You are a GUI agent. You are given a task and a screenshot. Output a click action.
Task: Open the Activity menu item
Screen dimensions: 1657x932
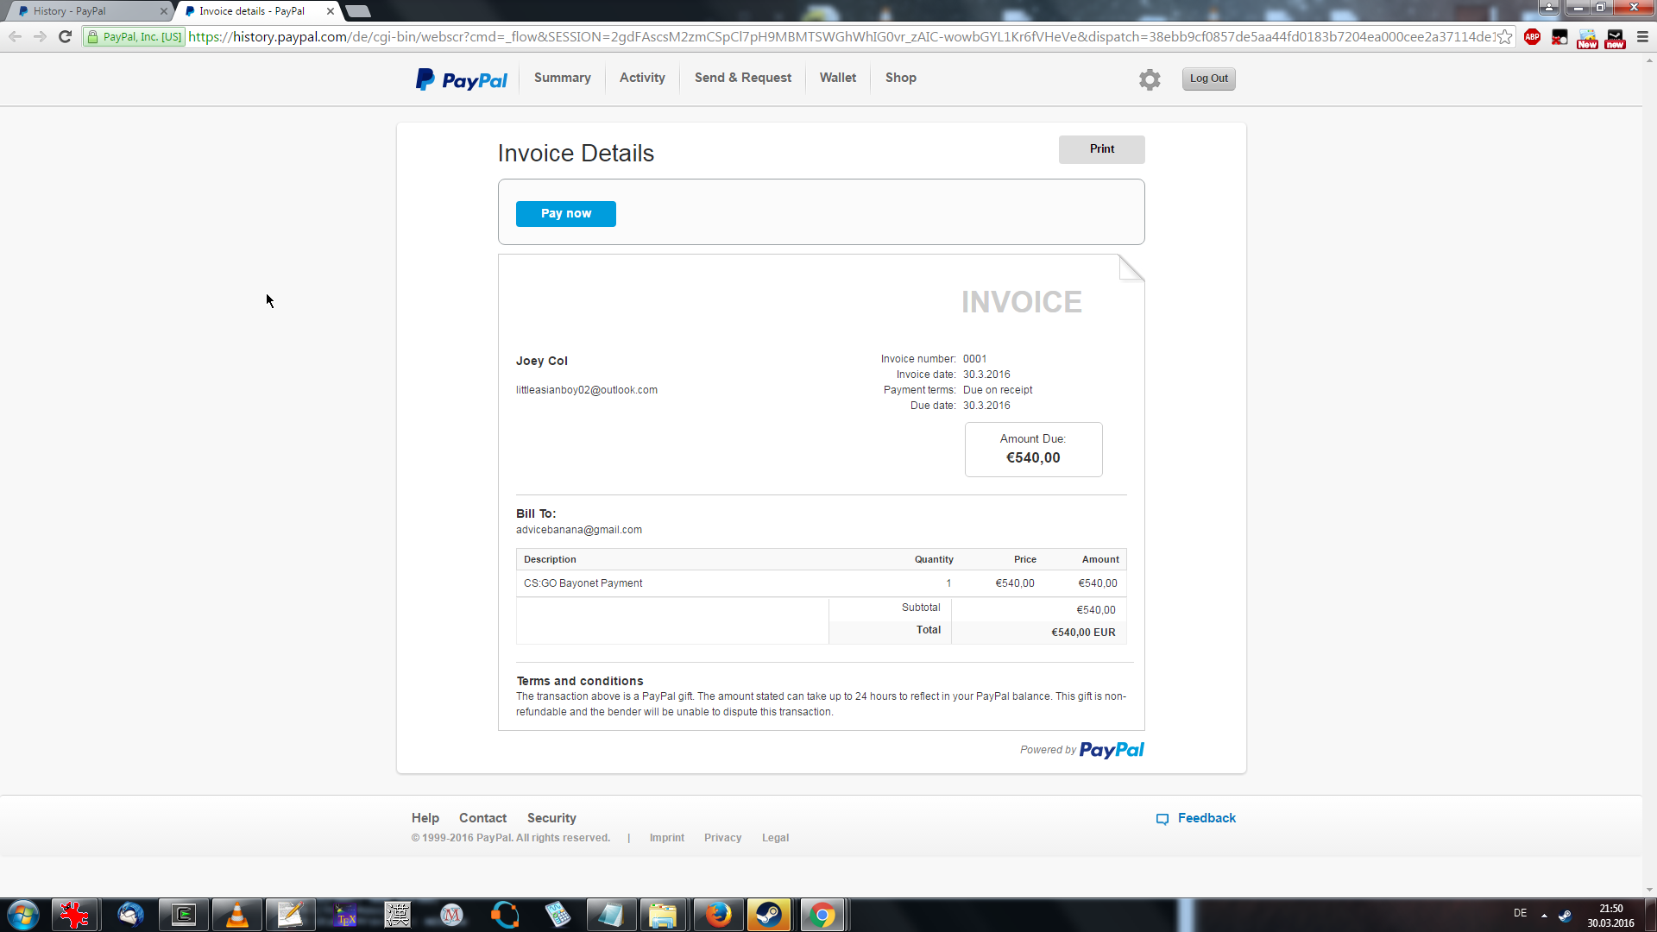(642, 78)
